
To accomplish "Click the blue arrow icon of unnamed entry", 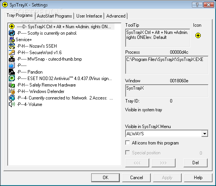I will (x=12, y=65).
